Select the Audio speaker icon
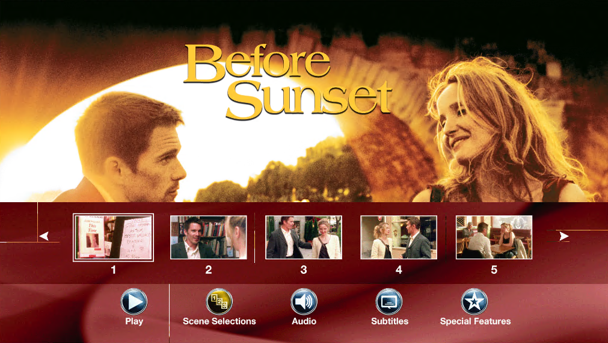The image size is (608, 343). point(304,301)
